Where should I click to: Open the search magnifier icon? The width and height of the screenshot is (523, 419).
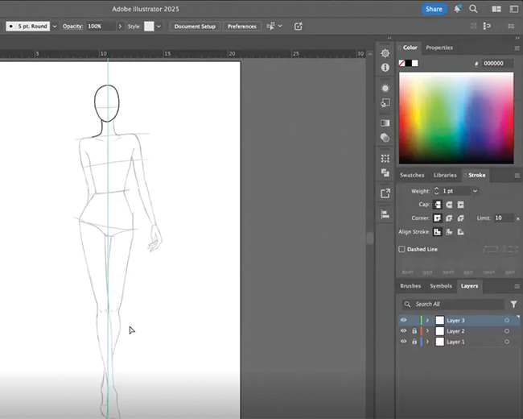(x=474, y=9)
